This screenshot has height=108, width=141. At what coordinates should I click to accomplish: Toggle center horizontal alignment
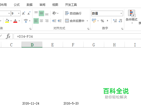click(x=41, y=21)
